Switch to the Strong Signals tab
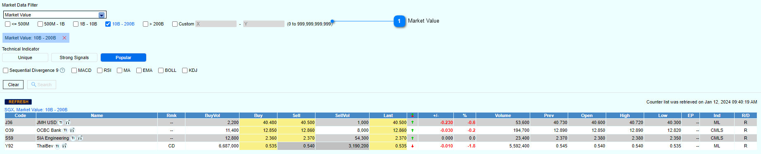 pyautogui.click(x=74, y=57)
